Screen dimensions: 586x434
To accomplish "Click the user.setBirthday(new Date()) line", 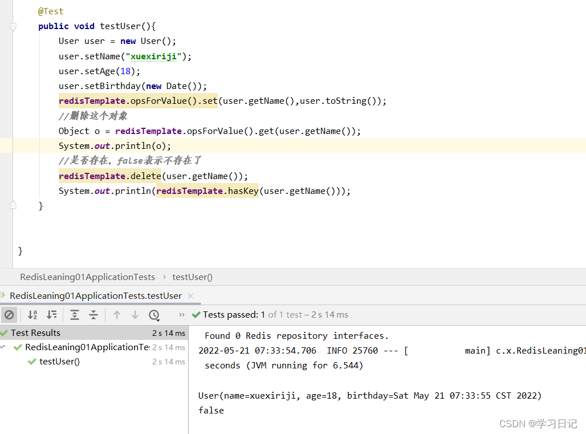I will point(133,86).
